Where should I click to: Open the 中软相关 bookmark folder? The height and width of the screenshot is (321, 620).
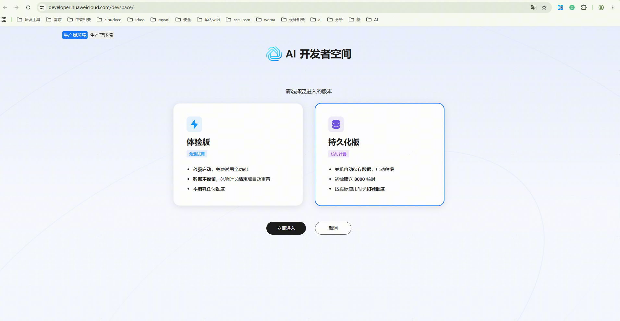pos(79,19)
